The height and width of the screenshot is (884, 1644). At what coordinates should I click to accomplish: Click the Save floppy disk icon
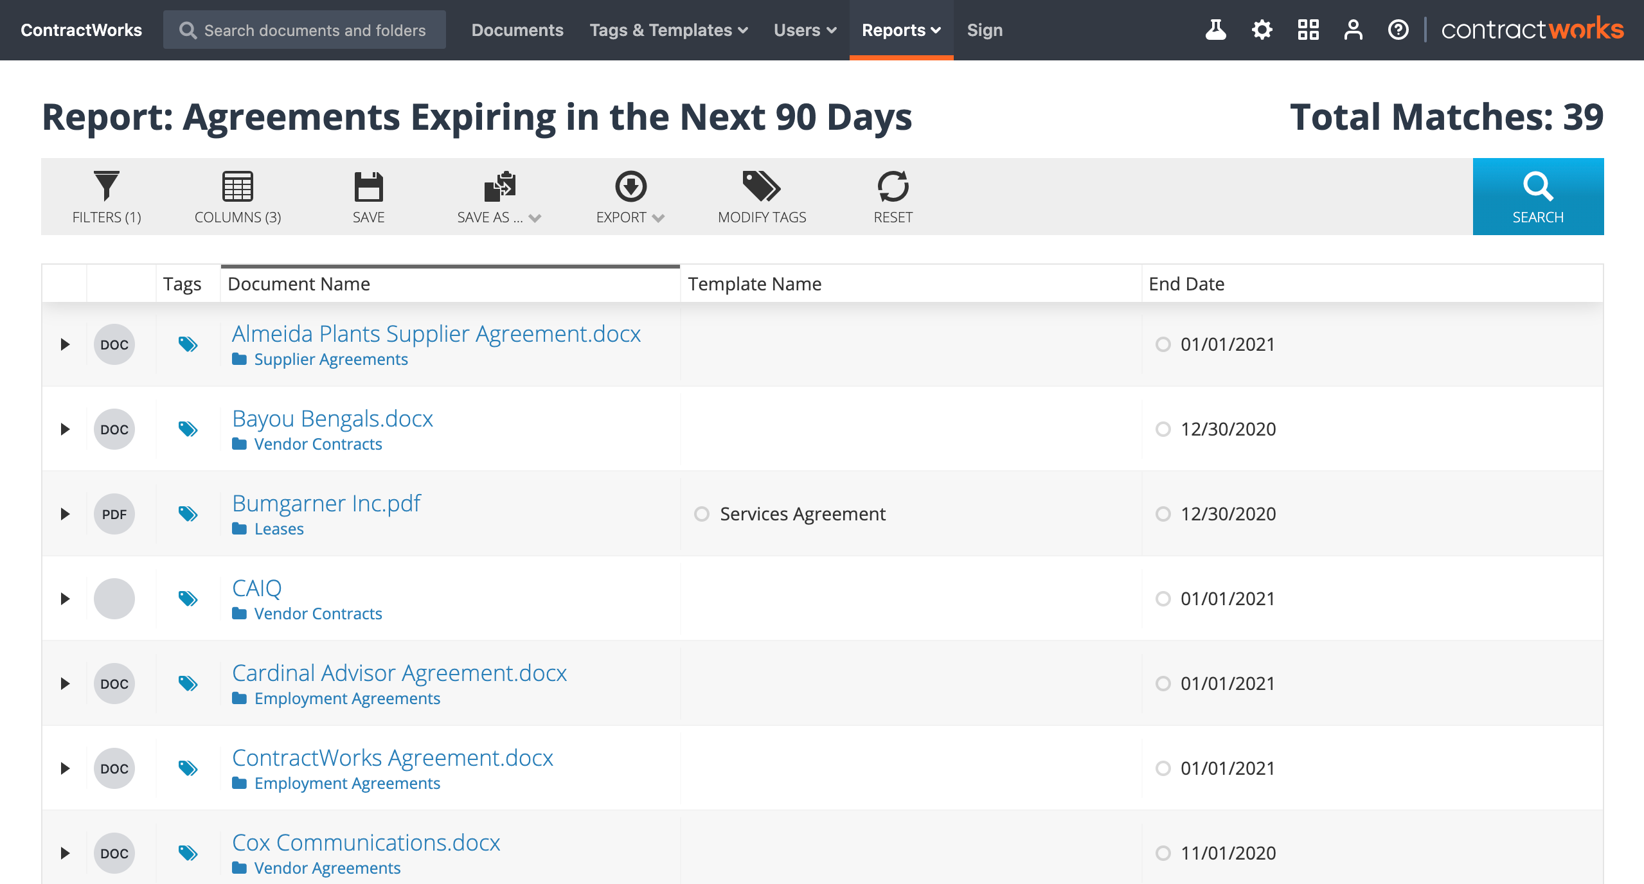pyautogui.click(x=368, y=186)
